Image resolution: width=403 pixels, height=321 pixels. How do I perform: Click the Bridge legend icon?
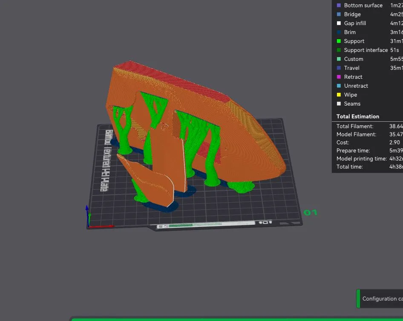pyautogui.click(x=339, y=14)
